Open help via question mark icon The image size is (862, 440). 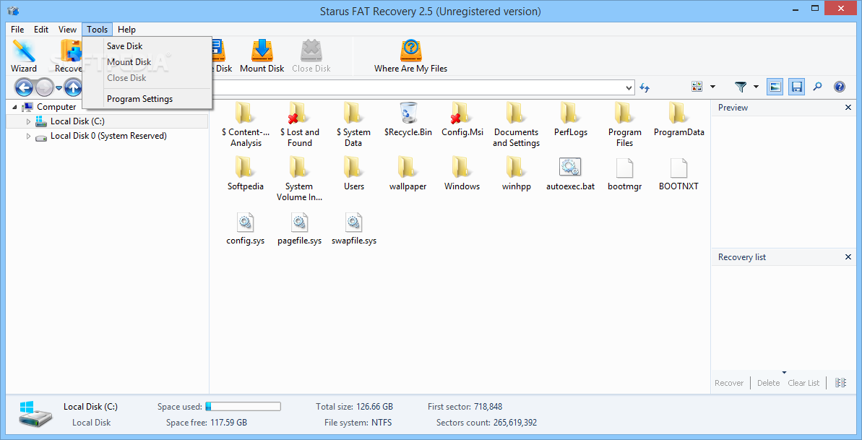click(x=840, y=87)
